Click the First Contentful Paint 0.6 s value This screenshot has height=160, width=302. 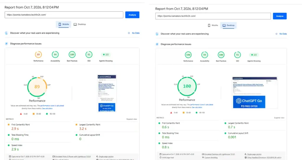[x=165, y=127]
